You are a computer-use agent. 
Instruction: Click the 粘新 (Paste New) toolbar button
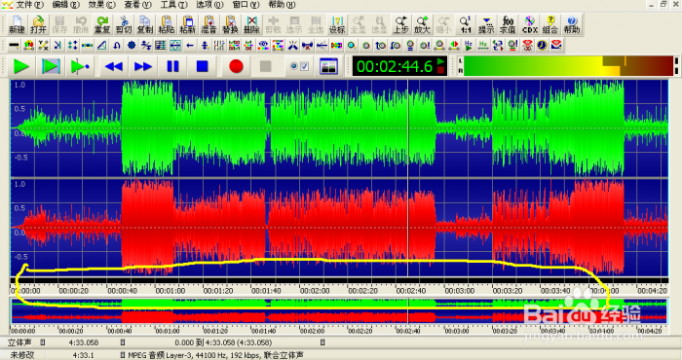(187, 24)
